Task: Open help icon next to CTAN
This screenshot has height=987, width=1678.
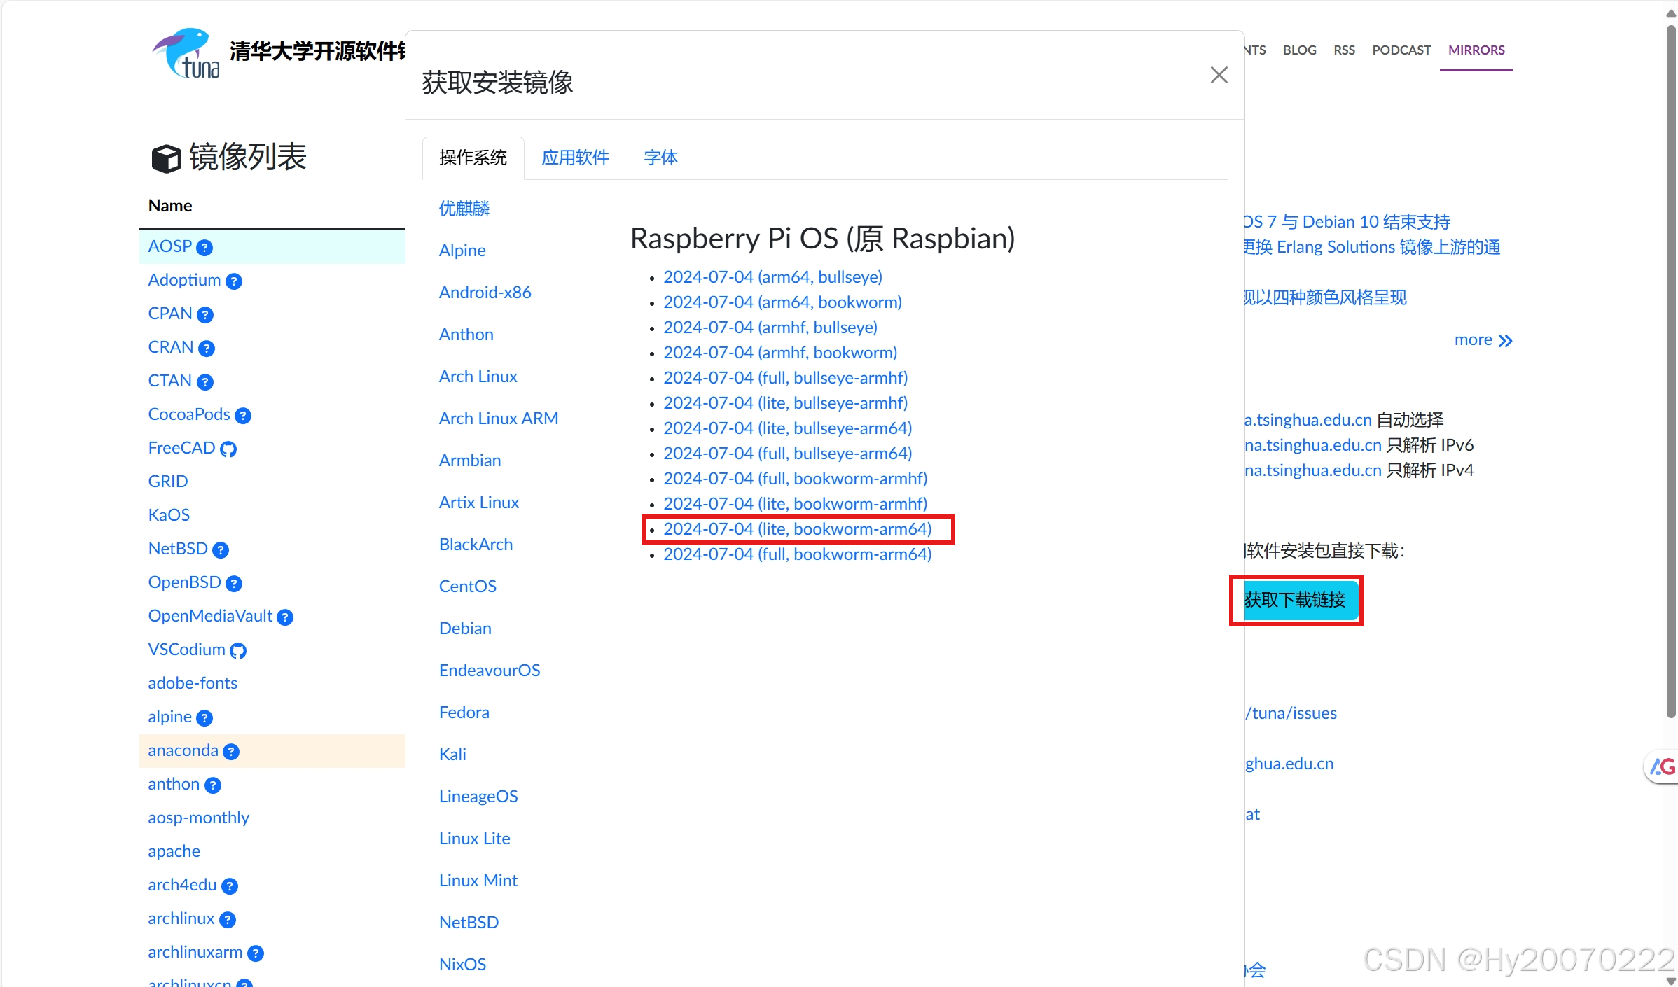Action: pyautogui.click(x=205, y=382)
